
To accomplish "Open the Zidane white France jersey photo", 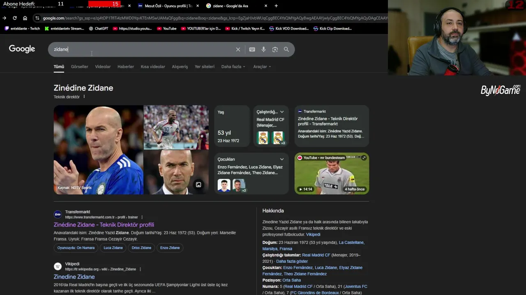I will [176, 127].
